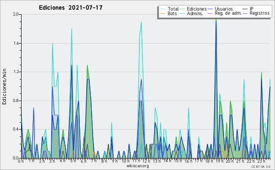Click the 13 h x-axis label

pos(157,161)
